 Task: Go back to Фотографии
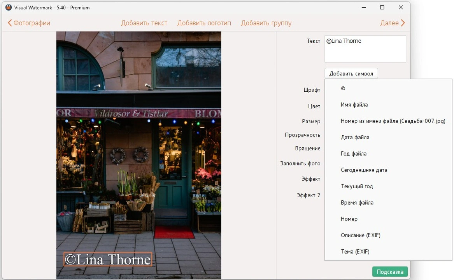[x=29, y=23]
